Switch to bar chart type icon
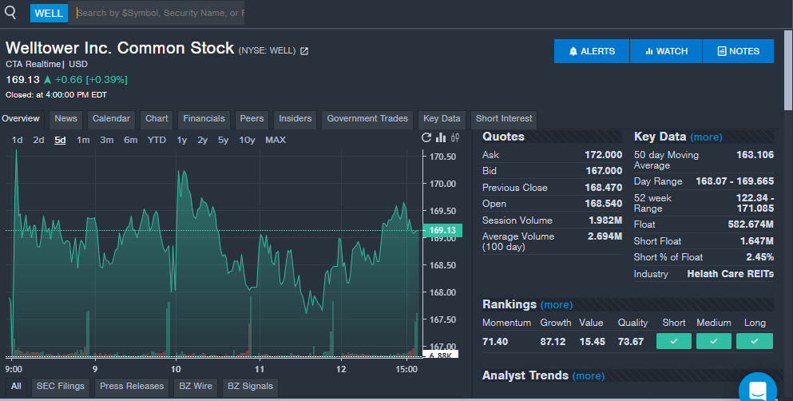 click(441, 137)
